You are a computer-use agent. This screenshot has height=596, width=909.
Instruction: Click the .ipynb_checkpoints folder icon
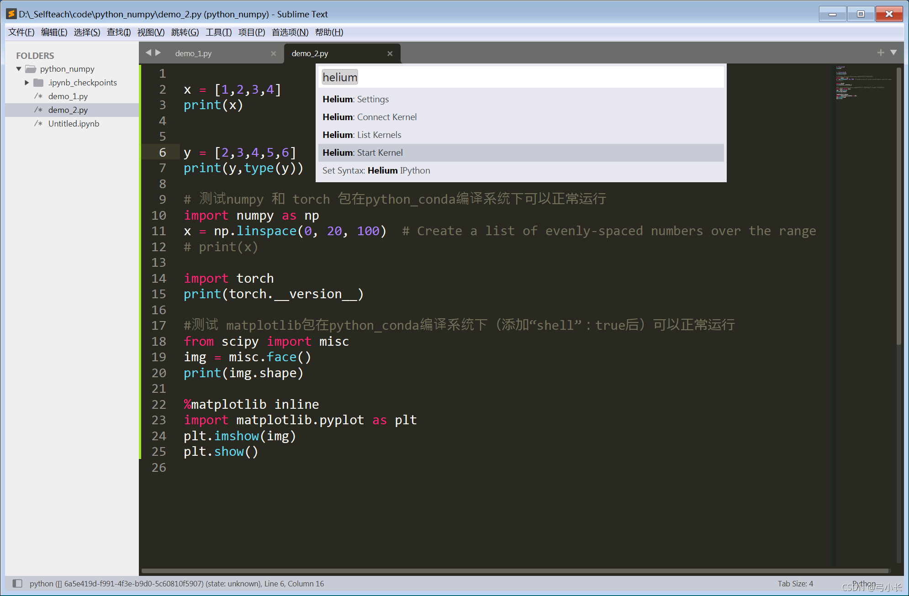click(x=39, y=83)
